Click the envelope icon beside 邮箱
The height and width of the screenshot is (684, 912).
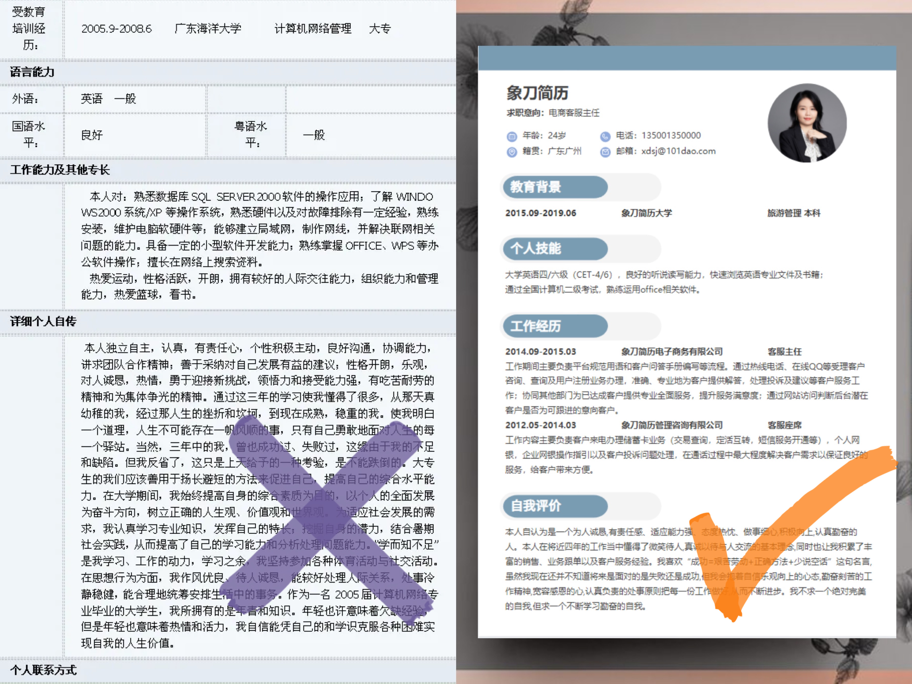605,152
